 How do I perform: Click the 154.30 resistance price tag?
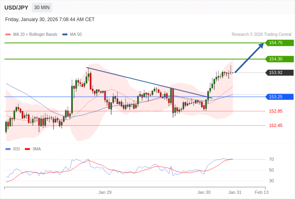coord(279,59)
